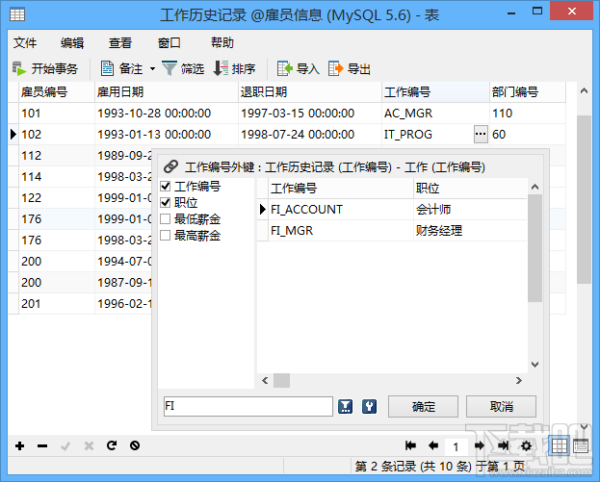This screenshot has height=482, width=600.
Task: Click the link icon in the popup header
Action: [171, 166]
